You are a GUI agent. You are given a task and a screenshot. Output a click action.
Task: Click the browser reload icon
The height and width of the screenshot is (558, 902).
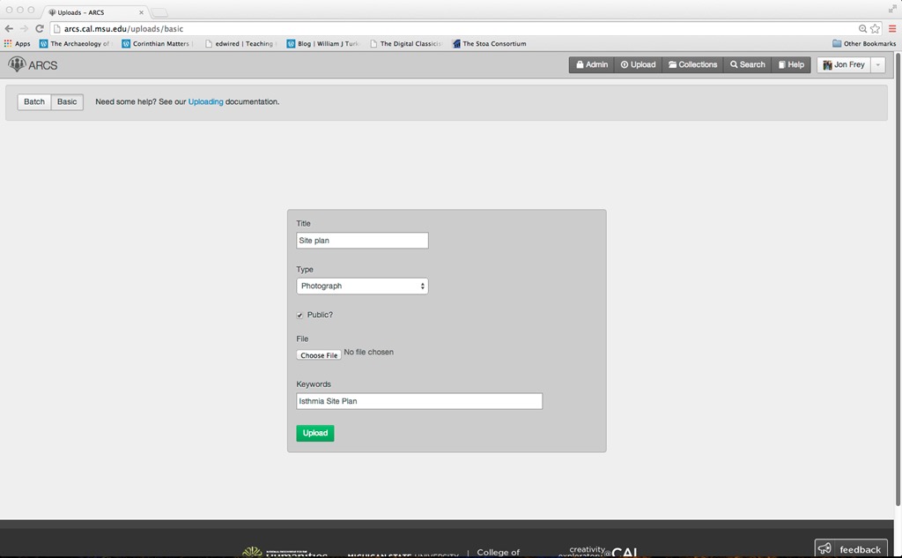coord(40,28)
